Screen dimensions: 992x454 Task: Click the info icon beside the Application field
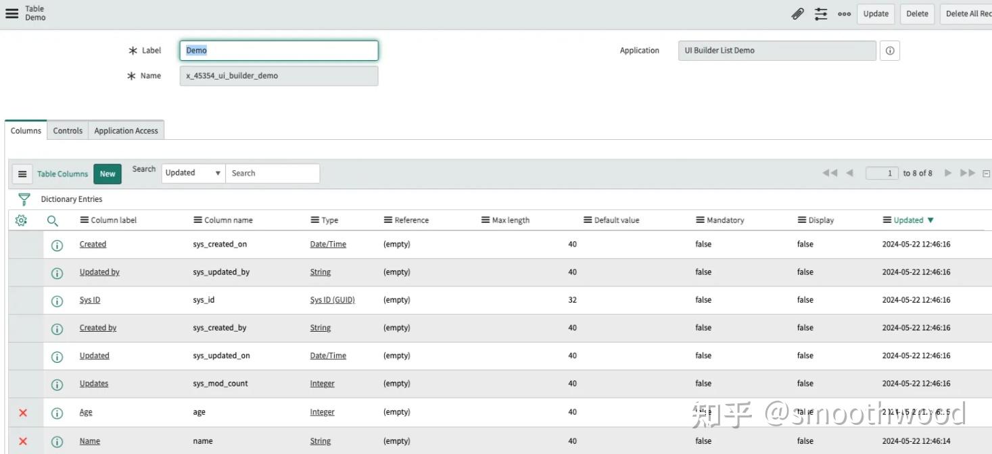click(x=889, y=50)
